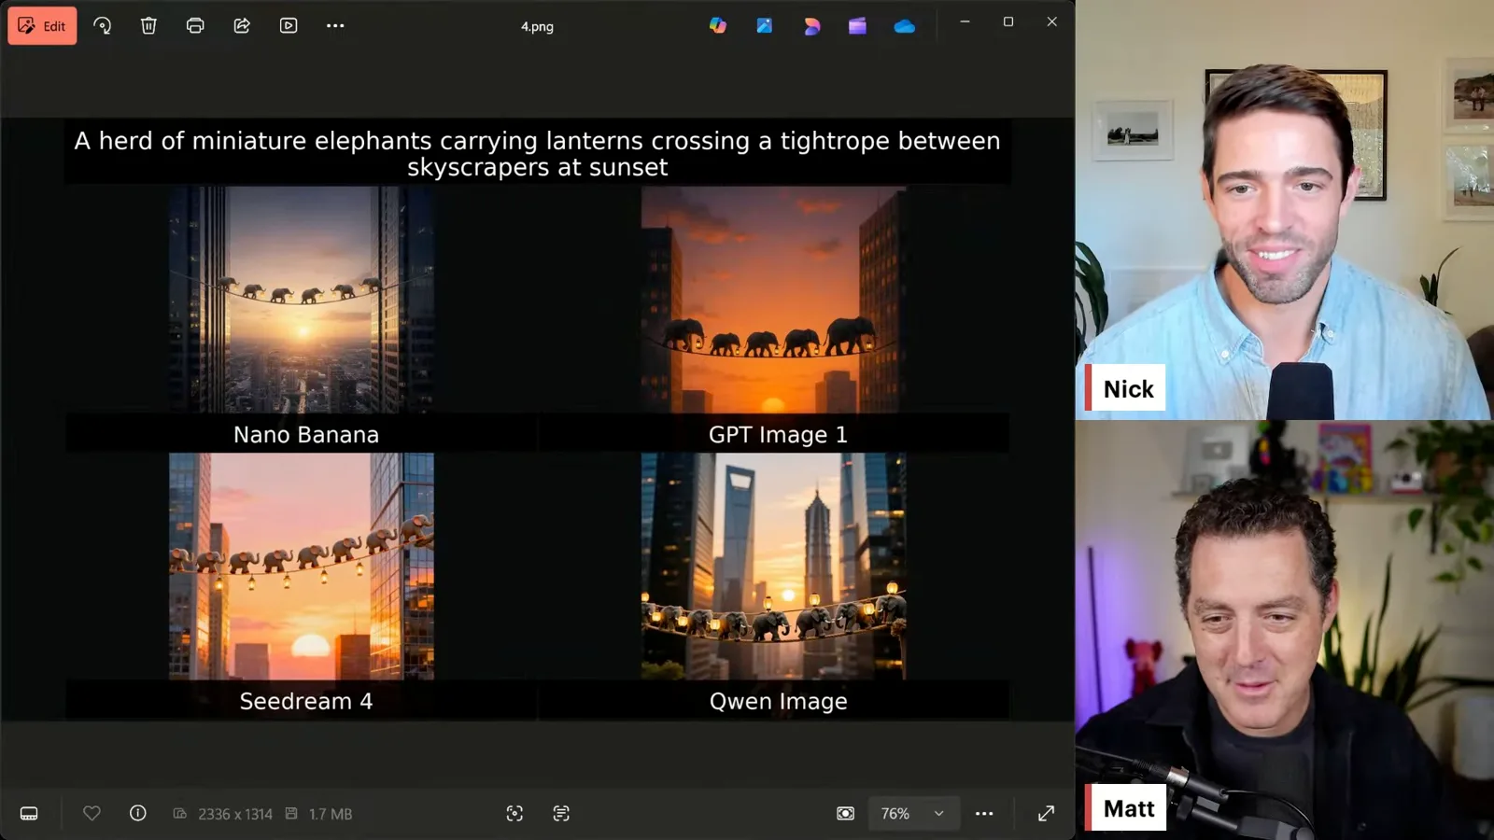Click the Edit button
The width and height of the screenshot is (1494, 840).
click(42, 25)
